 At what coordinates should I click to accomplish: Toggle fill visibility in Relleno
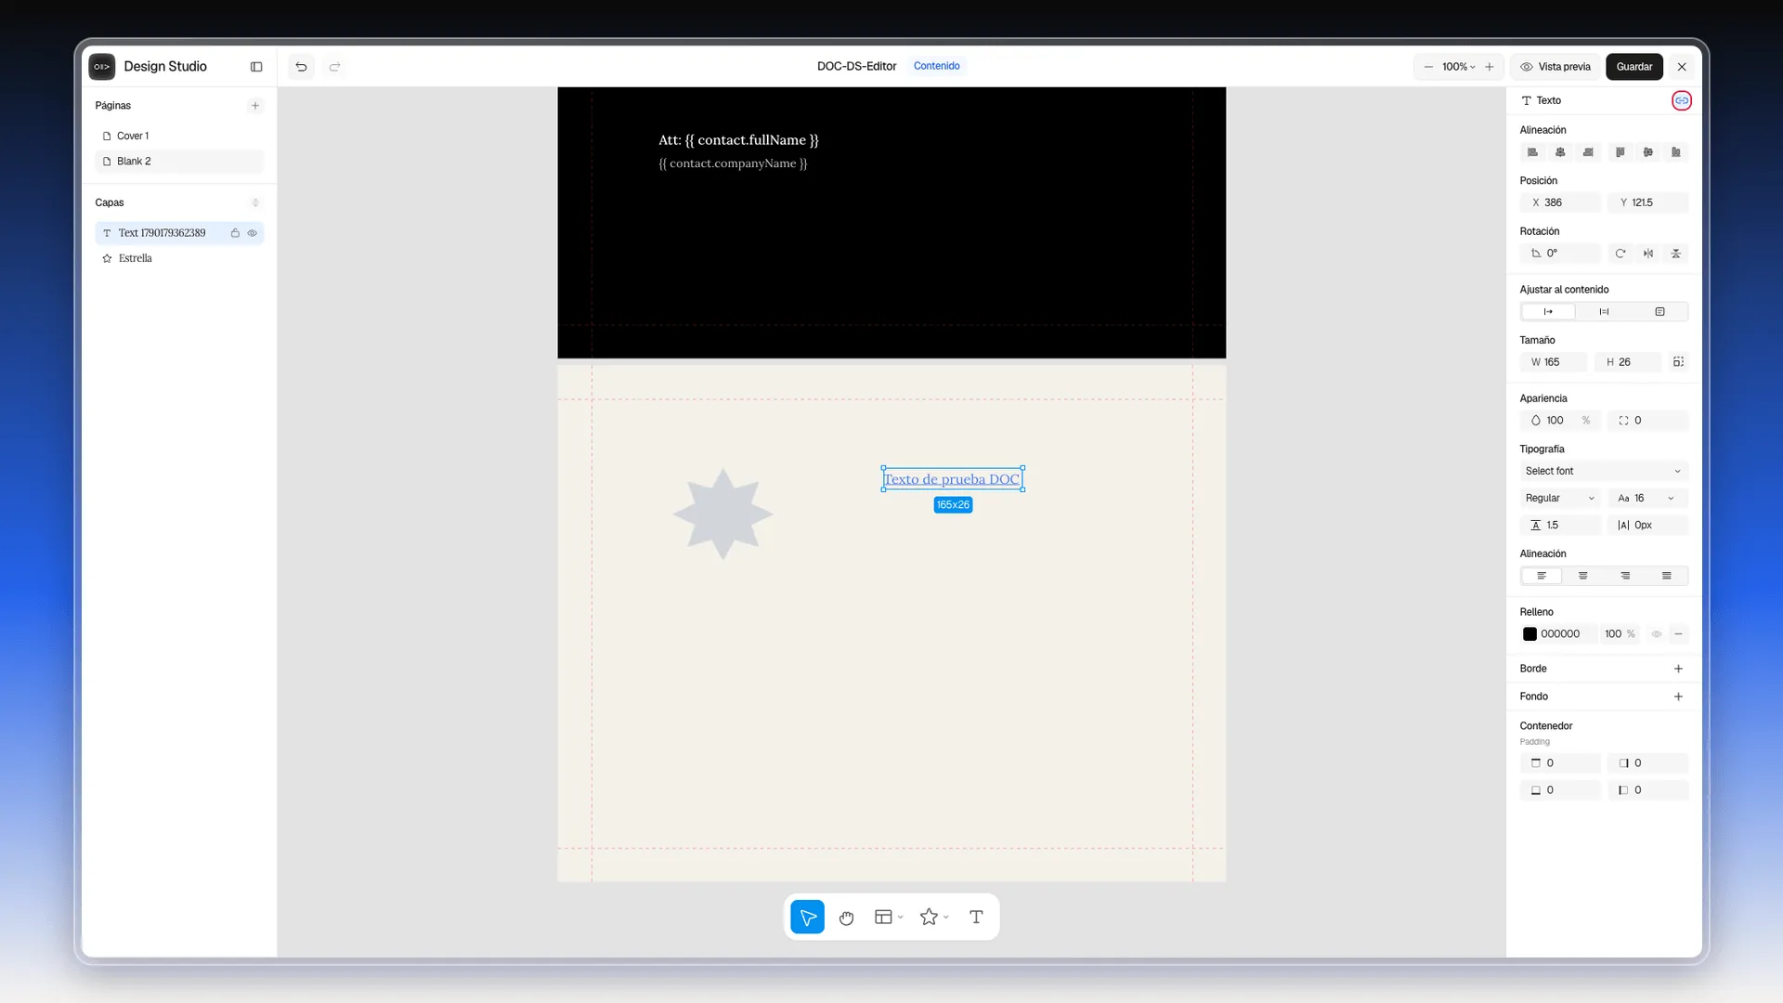[x=1656, y=634]
